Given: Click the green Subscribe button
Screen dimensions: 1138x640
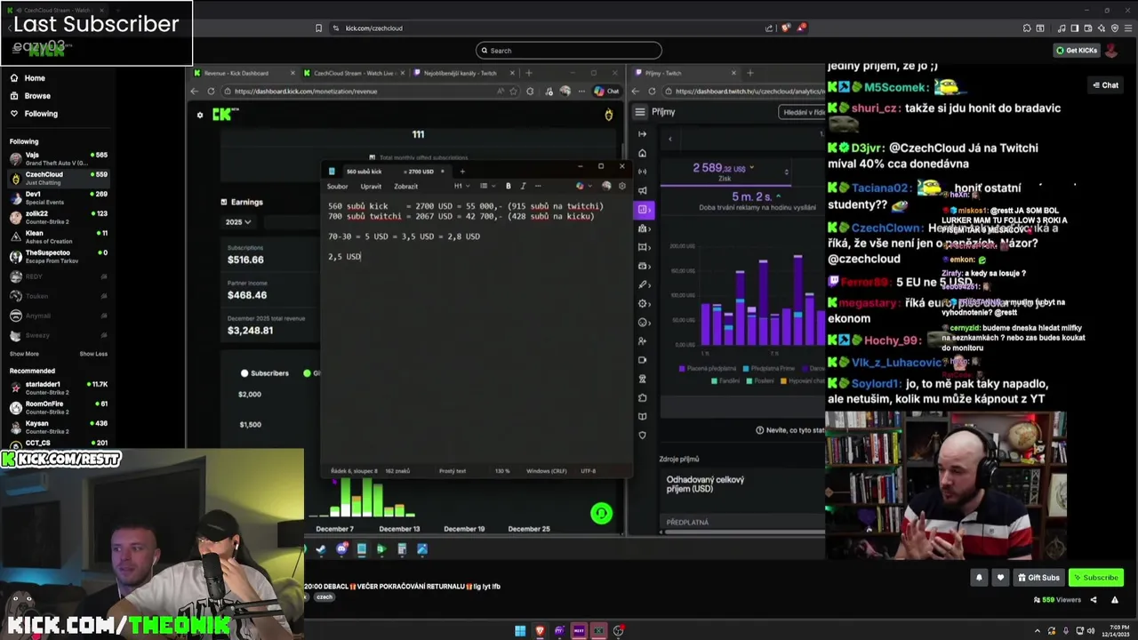Looking at the screenshot, I should (x=1095, y=578).
